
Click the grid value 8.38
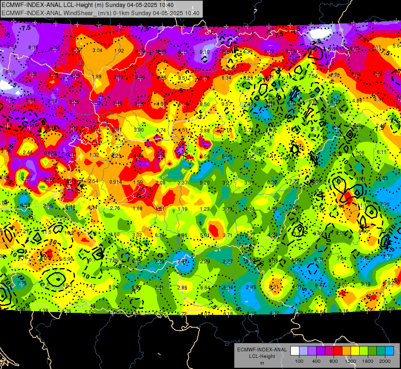point(33,48)
